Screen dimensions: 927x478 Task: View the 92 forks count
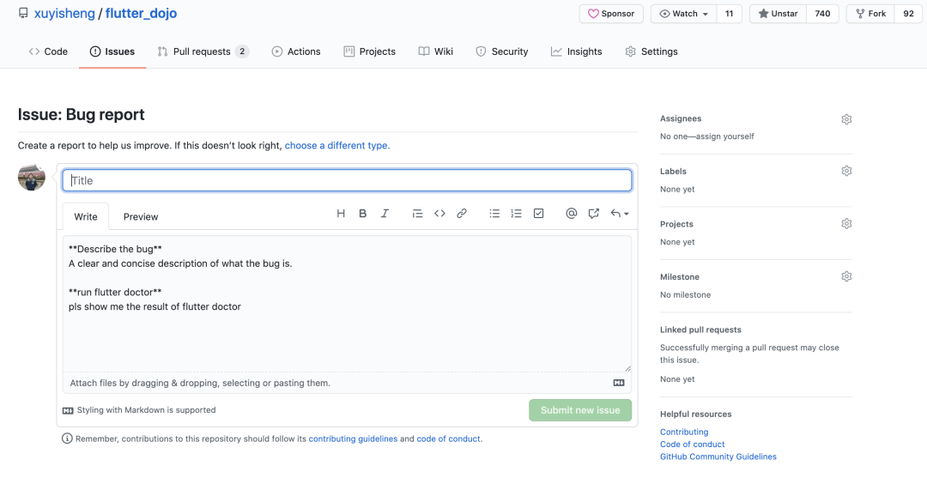point(909,14)
